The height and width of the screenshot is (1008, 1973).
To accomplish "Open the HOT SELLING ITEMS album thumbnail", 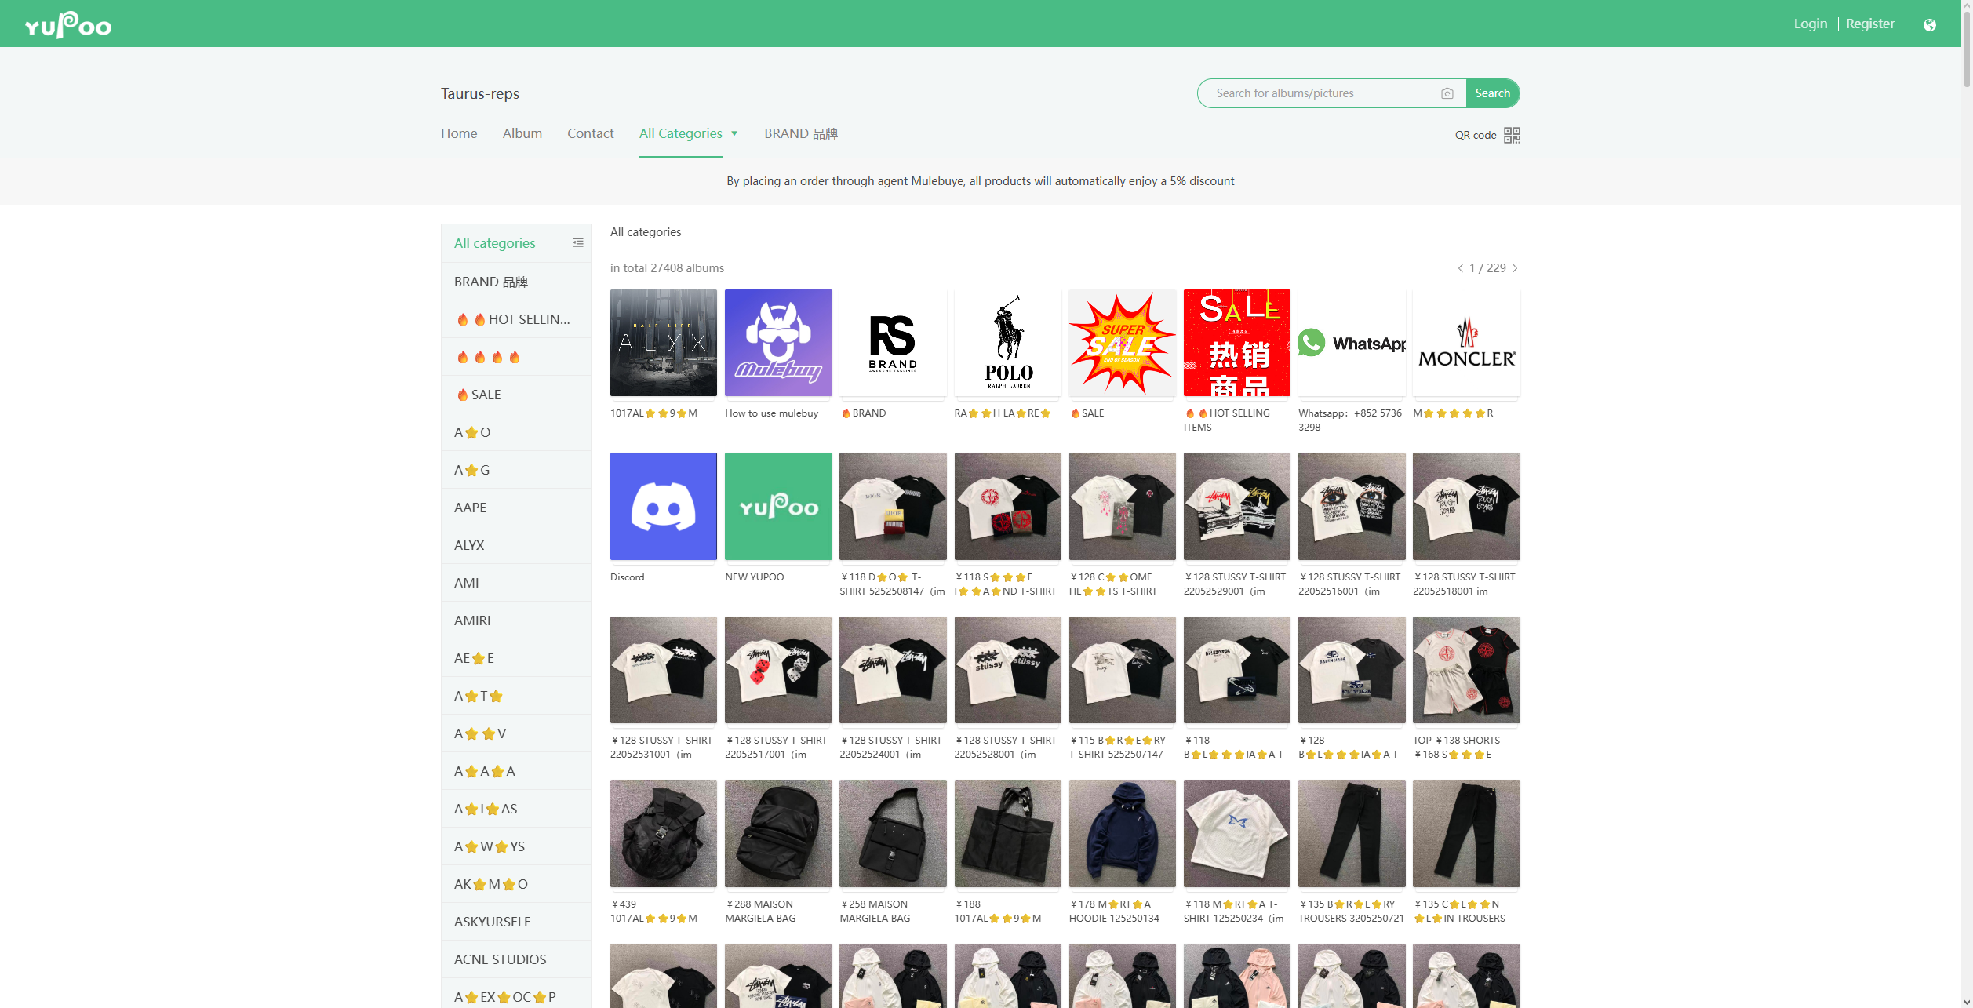I will click(1237, 343).
